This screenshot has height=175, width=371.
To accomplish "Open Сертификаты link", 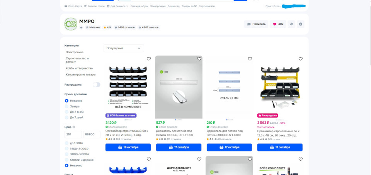I will tap(207, 6).
